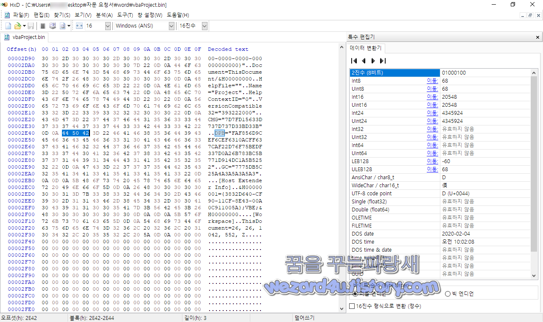This screenshot has height=322, width=543.
Task: Click the 이동 link for UInt16
Action: pyautogui.click(x=432, y=105)
